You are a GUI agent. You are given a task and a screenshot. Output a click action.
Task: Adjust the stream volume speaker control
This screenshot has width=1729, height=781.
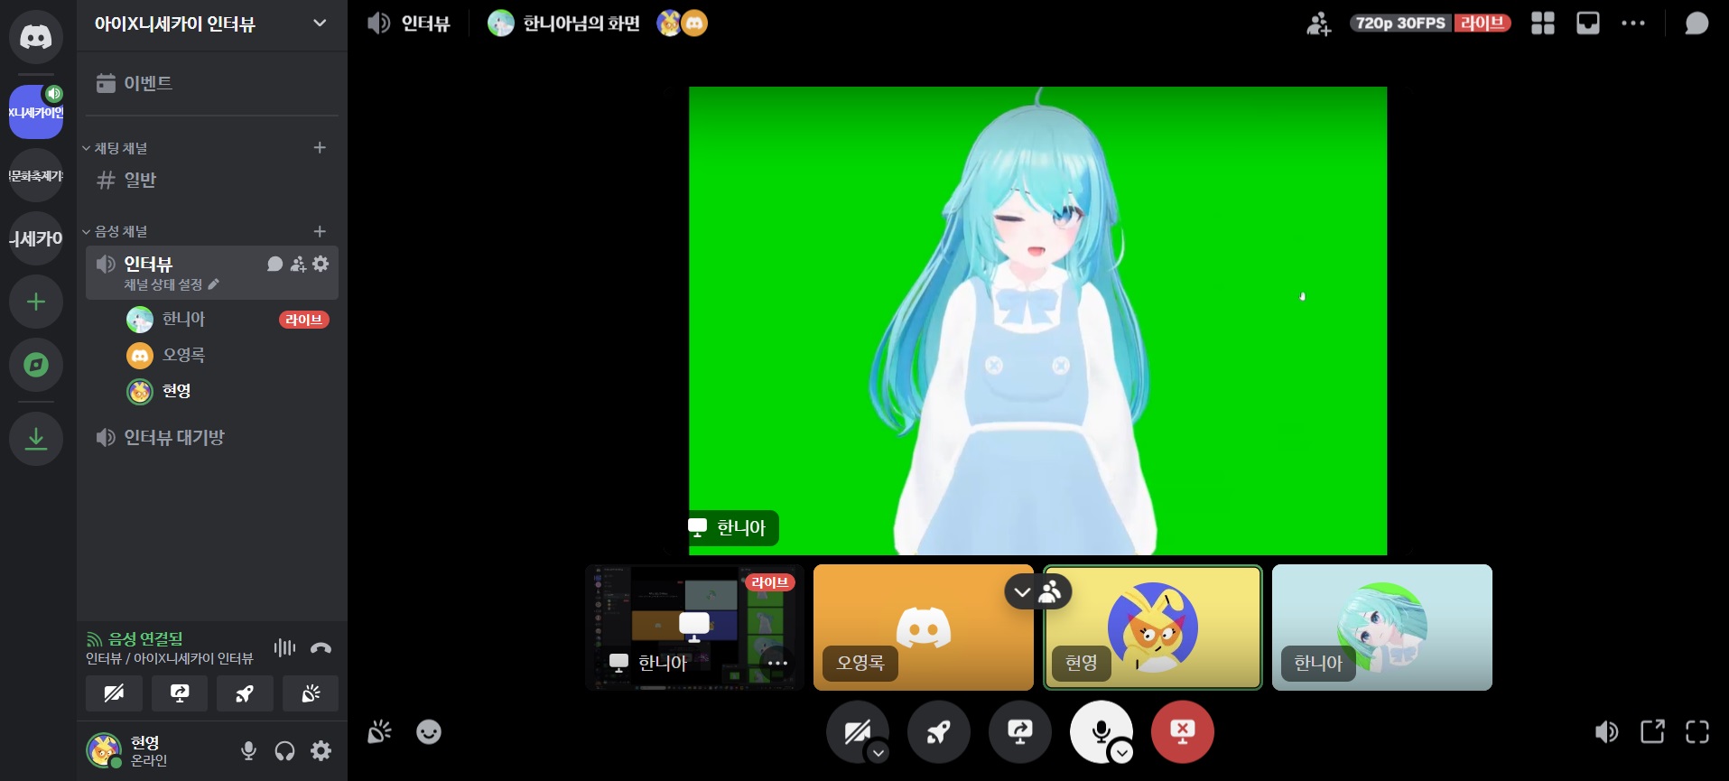point(1606,731)
